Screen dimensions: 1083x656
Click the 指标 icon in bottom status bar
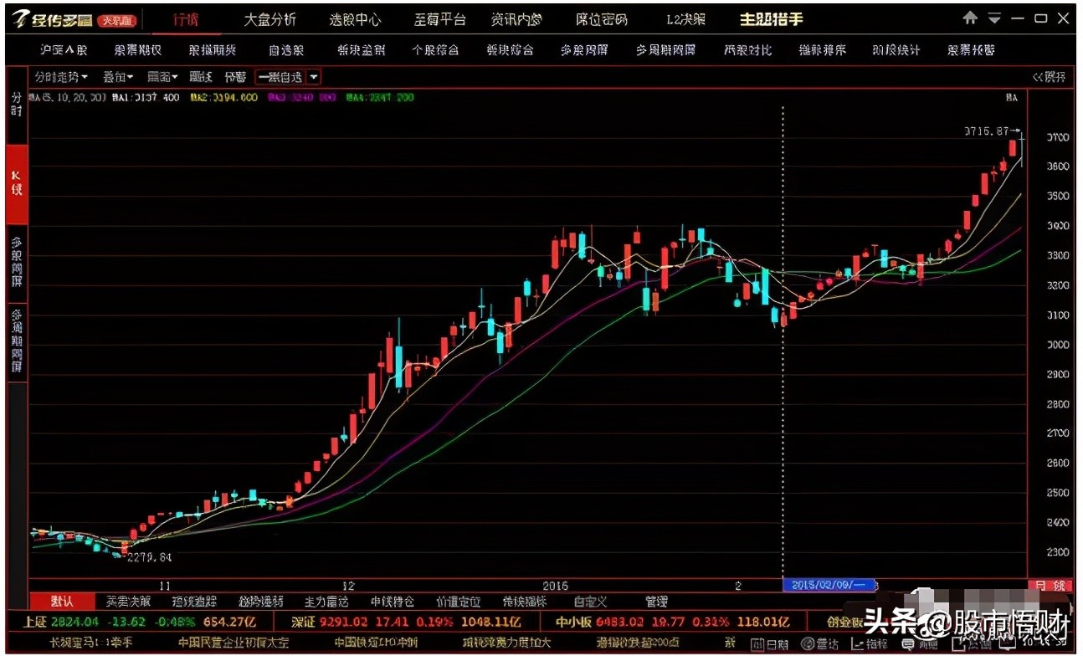tap(870, 643)
